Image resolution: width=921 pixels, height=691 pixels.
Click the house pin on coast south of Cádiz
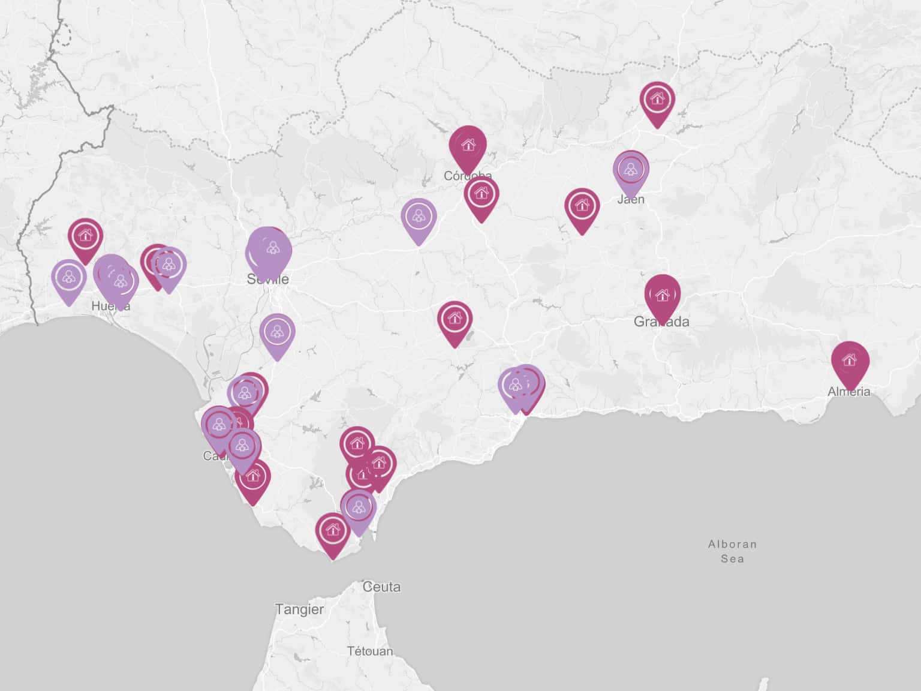252,477
